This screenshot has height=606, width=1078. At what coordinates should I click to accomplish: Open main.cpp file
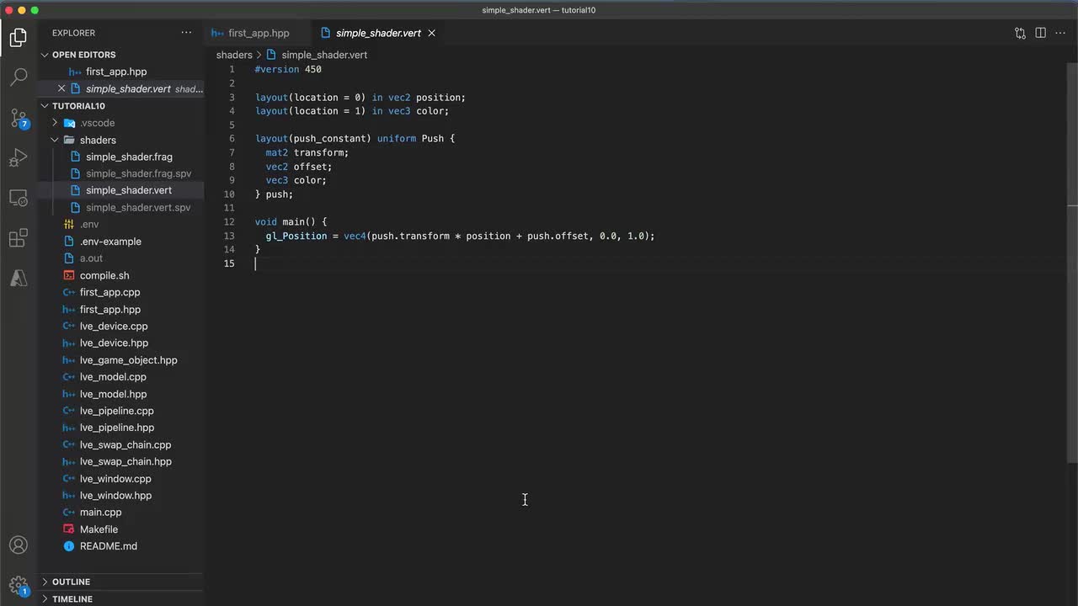pos(100,513)
